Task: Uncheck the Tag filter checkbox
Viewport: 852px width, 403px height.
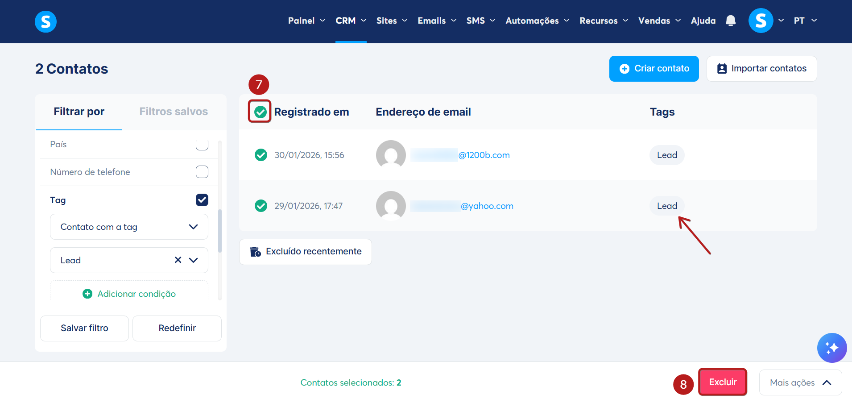Action: [202, 200]
